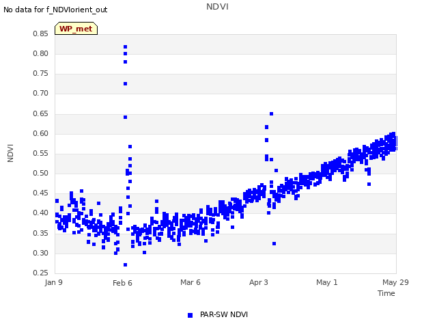Click the 0.25 y-axis tick label
The image size is (437, 328).
tap(41, 273)
